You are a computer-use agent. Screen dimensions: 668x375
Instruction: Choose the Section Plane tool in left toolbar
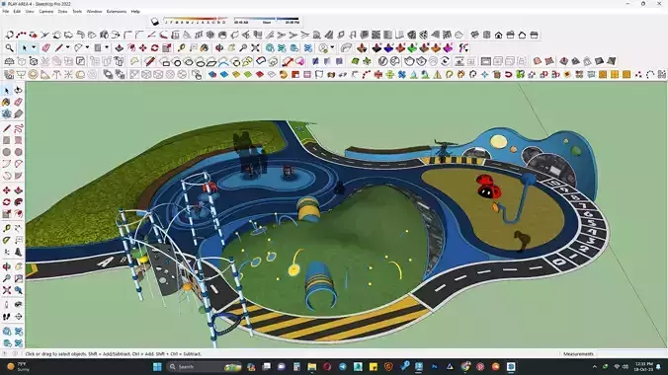pyautogui.click(x=19, y=317)
